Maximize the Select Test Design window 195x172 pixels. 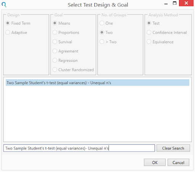click(175, 3)
